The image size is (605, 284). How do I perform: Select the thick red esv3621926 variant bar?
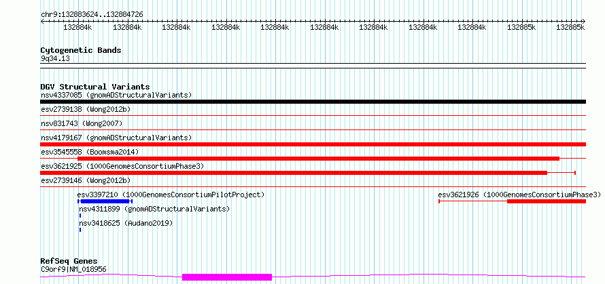pyautogui.click(x=547, y=201)
